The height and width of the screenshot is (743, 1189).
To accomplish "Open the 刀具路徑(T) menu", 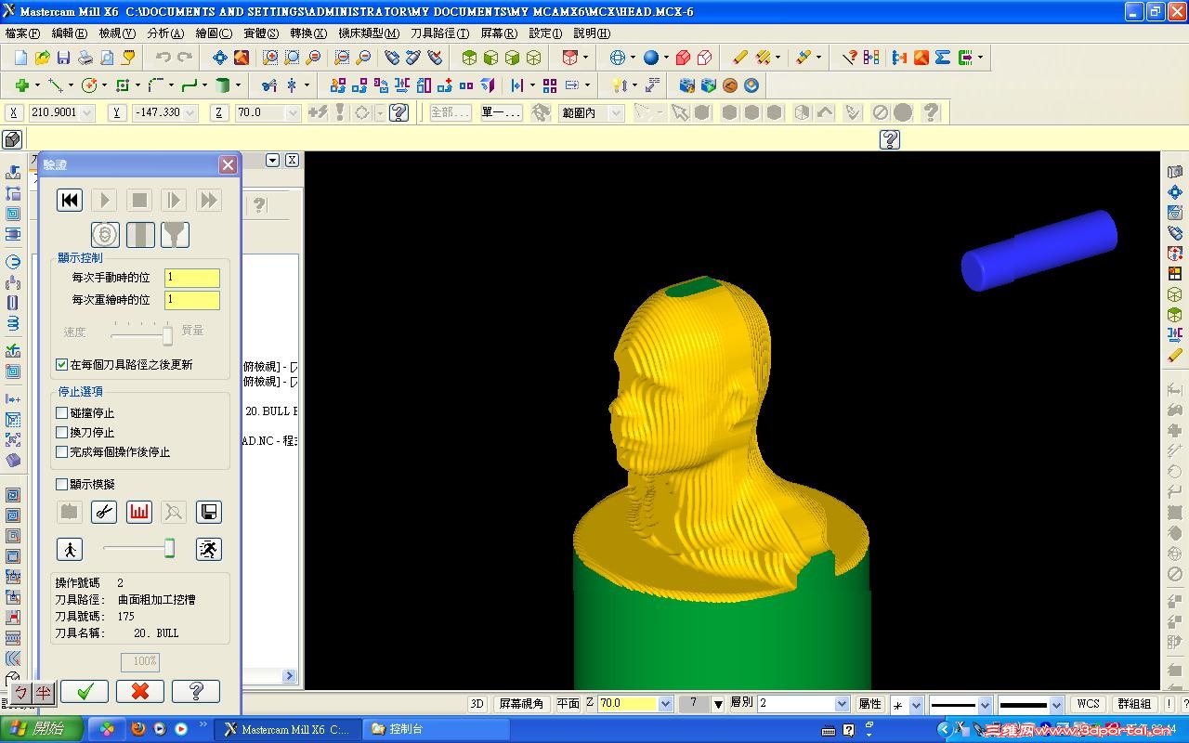I will pos(440,33).
